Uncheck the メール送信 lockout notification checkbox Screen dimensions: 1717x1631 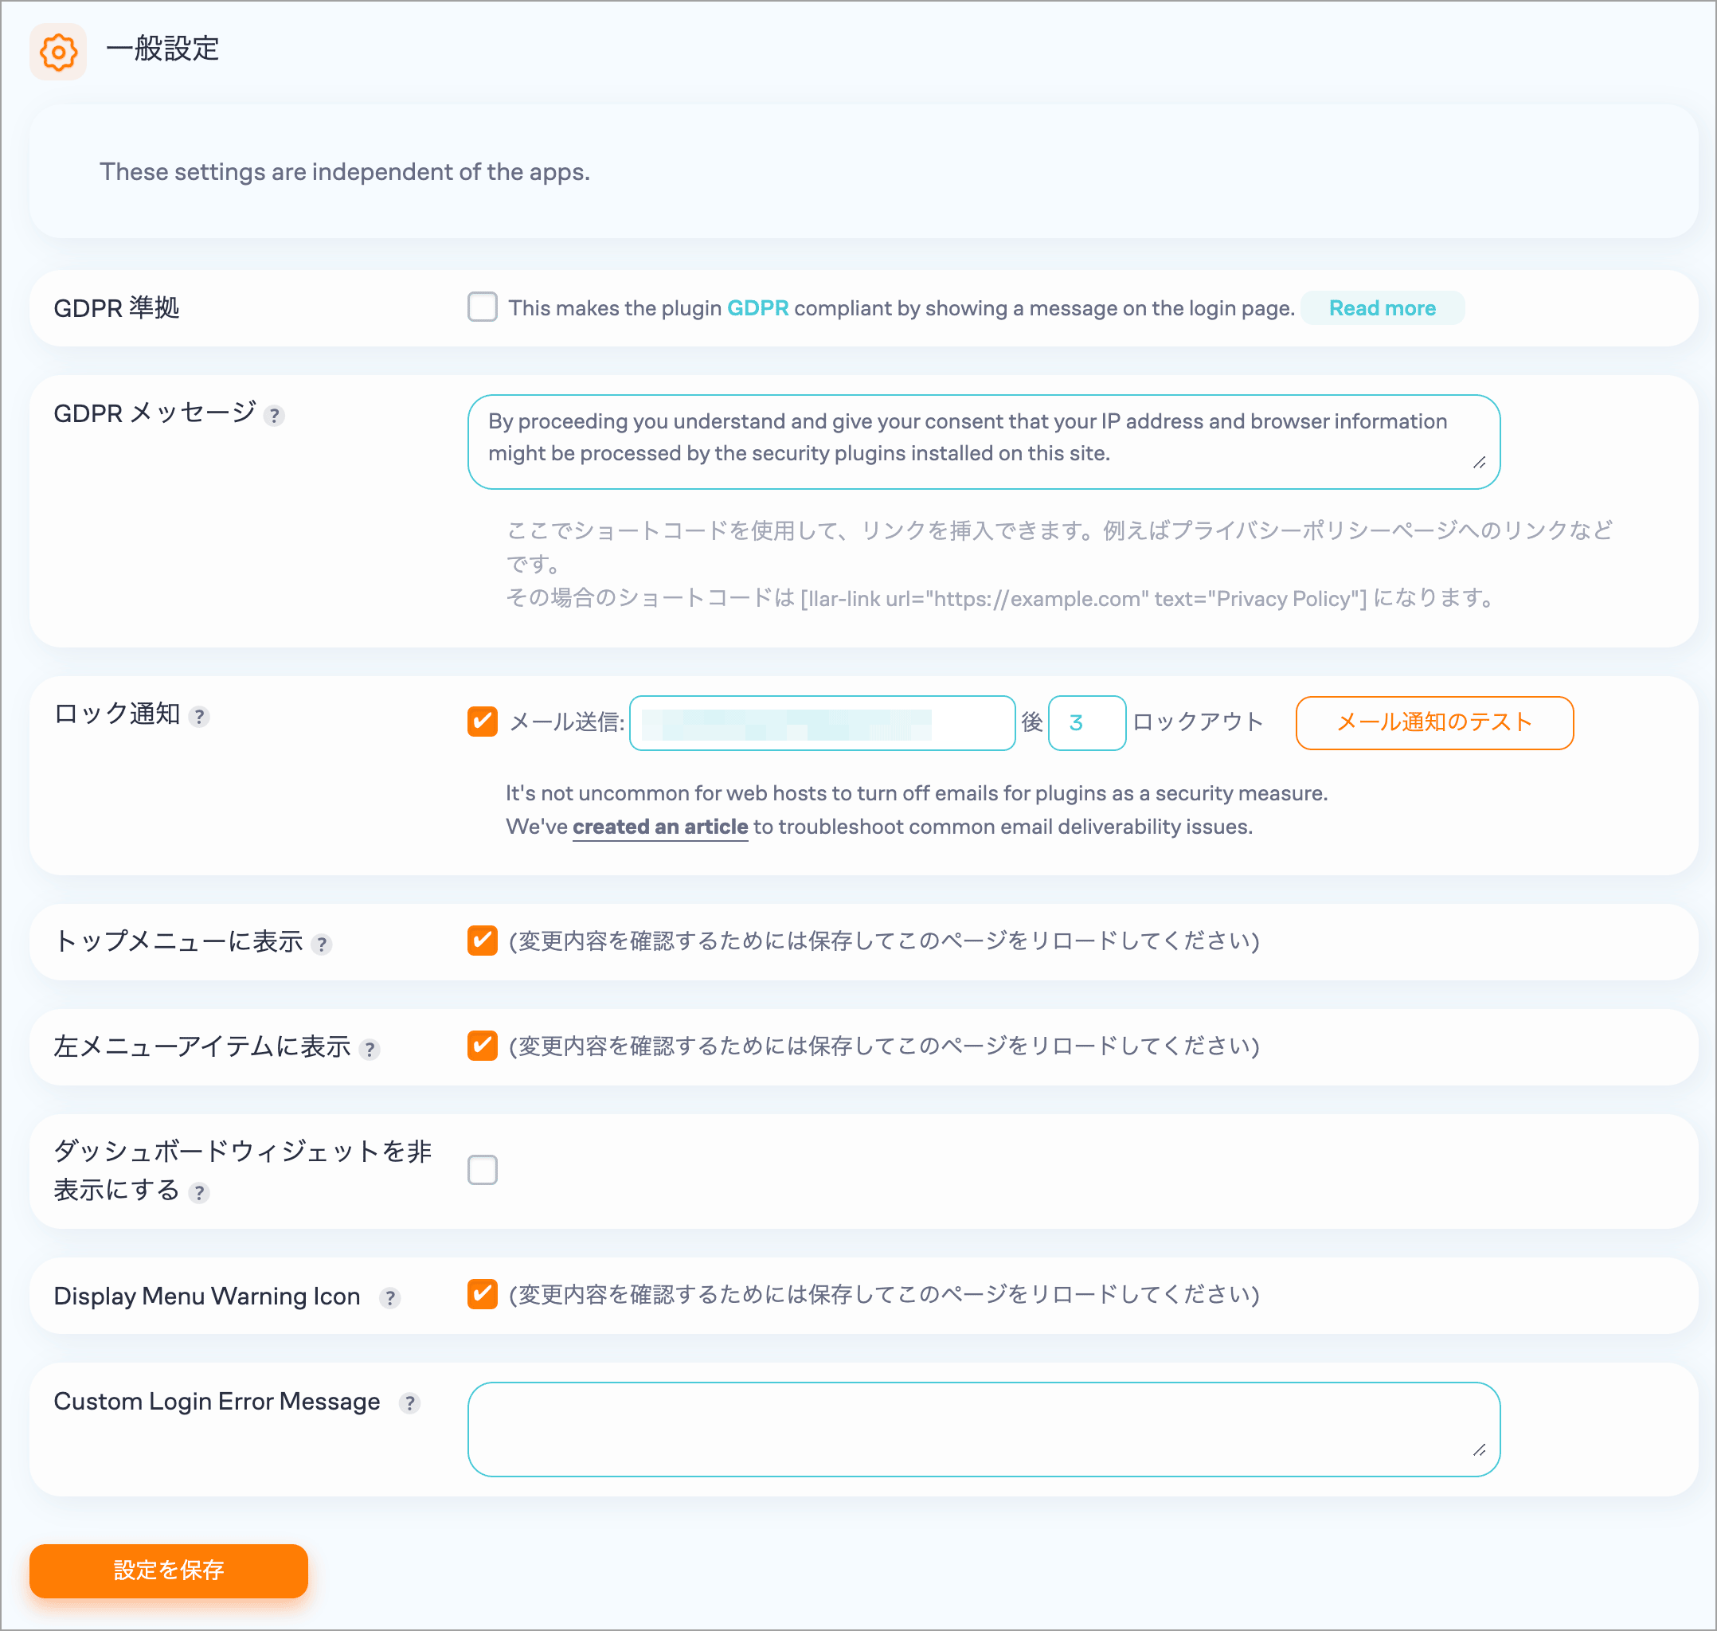(x=483, y=722)
